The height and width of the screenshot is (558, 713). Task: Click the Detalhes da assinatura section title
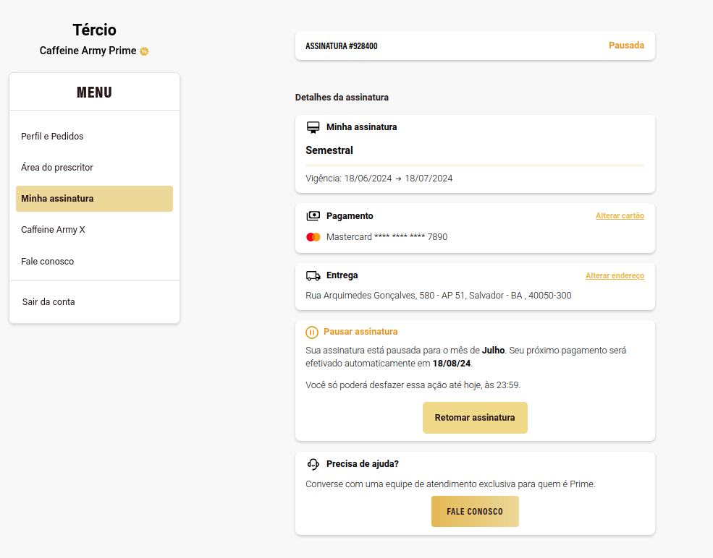click(x=342, y=98)
